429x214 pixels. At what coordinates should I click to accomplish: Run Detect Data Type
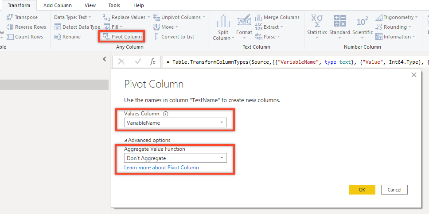click(77, 27)
